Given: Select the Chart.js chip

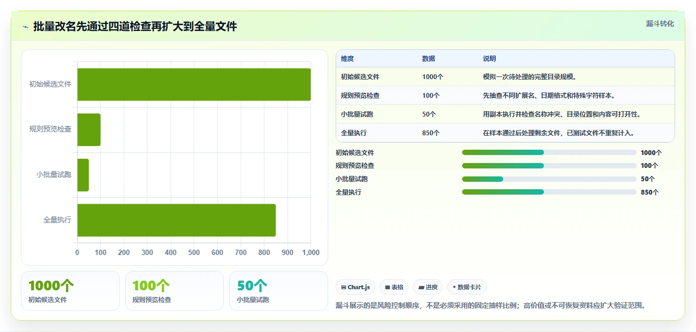Looking at the screenshot, I should [355, 287].
